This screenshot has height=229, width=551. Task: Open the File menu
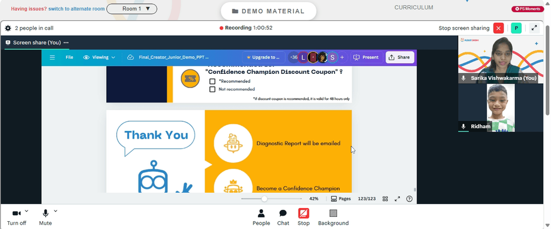click(x=69, y=57)
